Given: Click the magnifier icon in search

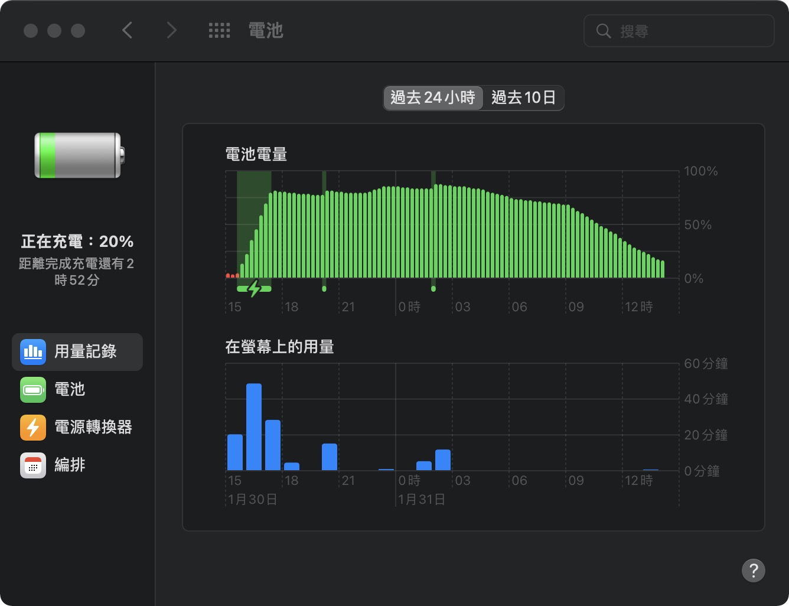Looking at the screenshot, I should tap(603, 31).
